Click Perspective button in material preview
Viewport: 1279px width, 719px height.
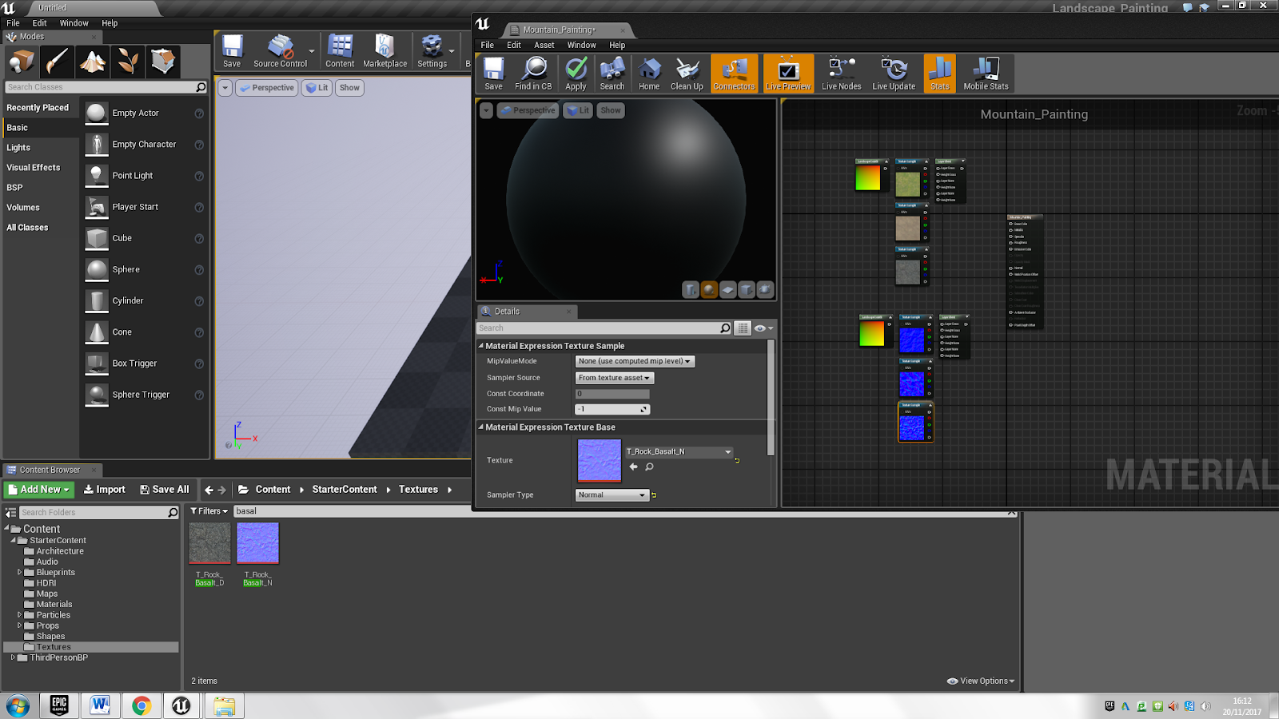click(x=528, y=110)
